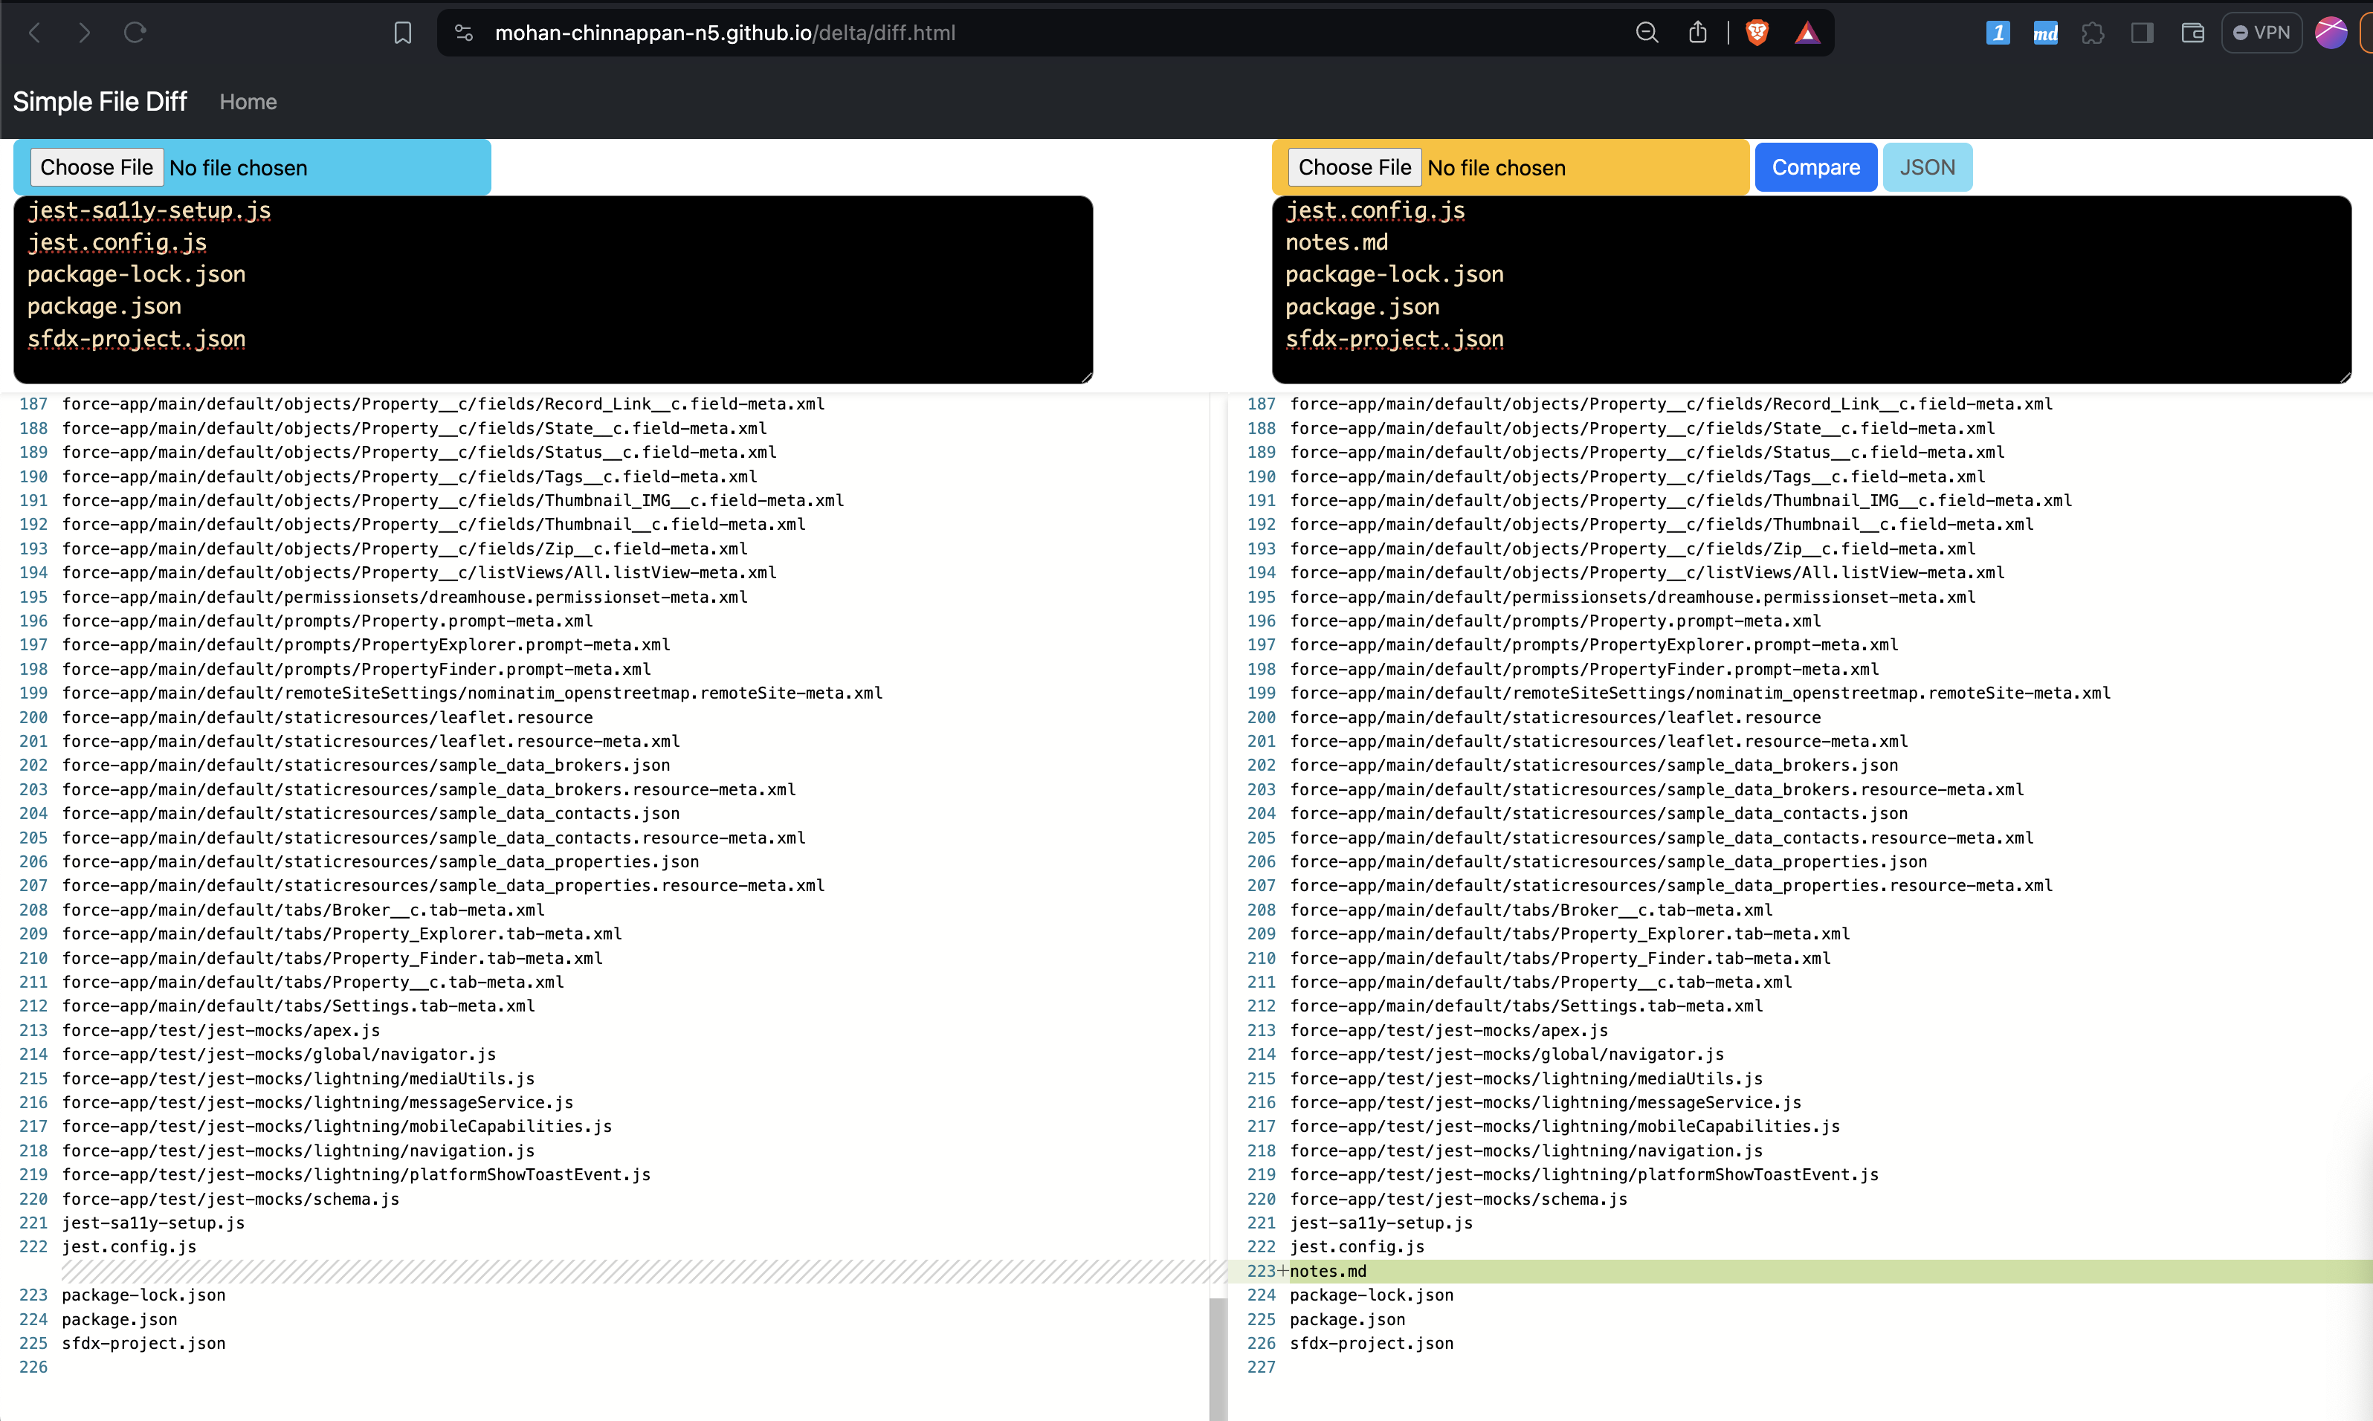Click the JSON button
The width and height of the screenshot is (2373, 1421).
click(x=1927, y=167)
